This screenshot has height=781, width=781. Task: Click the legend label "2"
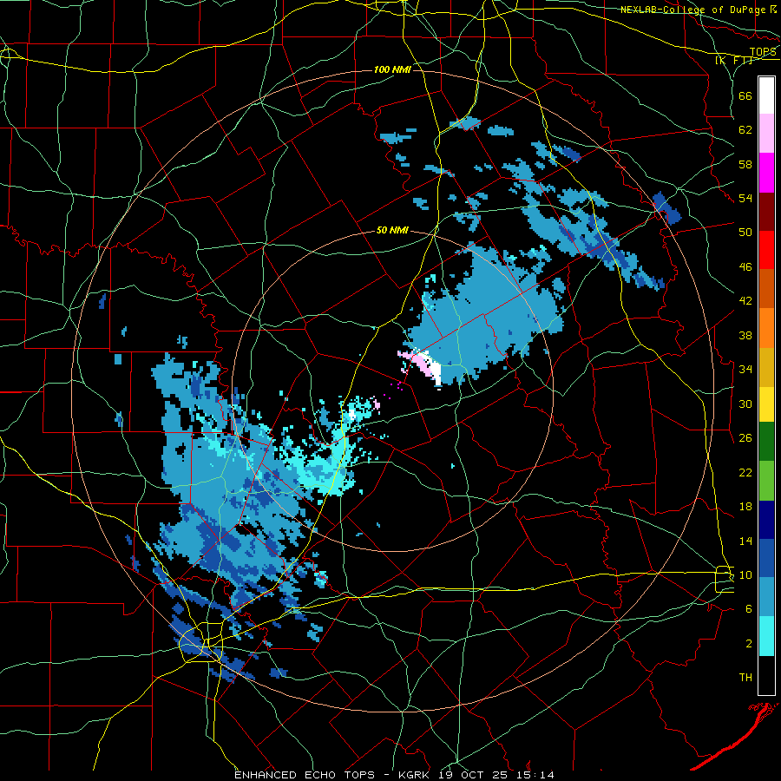[x=749, y=644]
